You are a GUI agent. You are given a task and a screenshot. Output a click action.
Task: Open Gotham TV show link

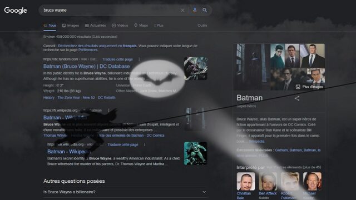(281, 151)
